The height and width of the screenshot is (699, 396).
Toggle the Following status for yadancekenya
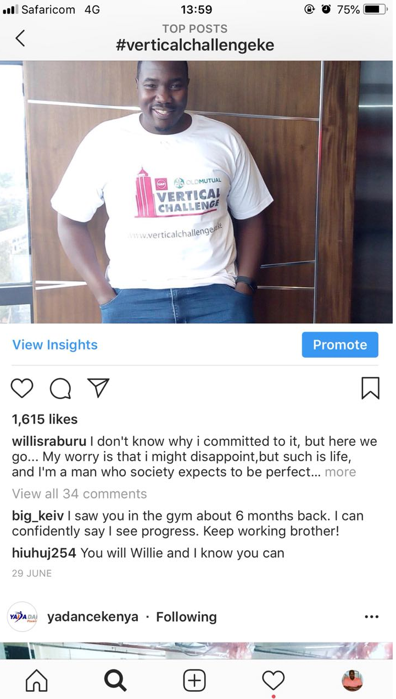click(186, 617)
